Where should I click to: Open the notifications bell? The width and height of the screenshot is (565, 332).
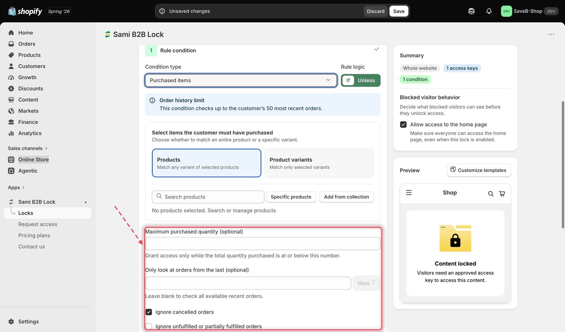coord(489,11)
